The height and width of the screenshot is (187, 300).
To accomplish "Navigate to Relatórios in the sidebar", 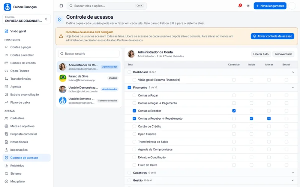I will (x=27, y=166).
